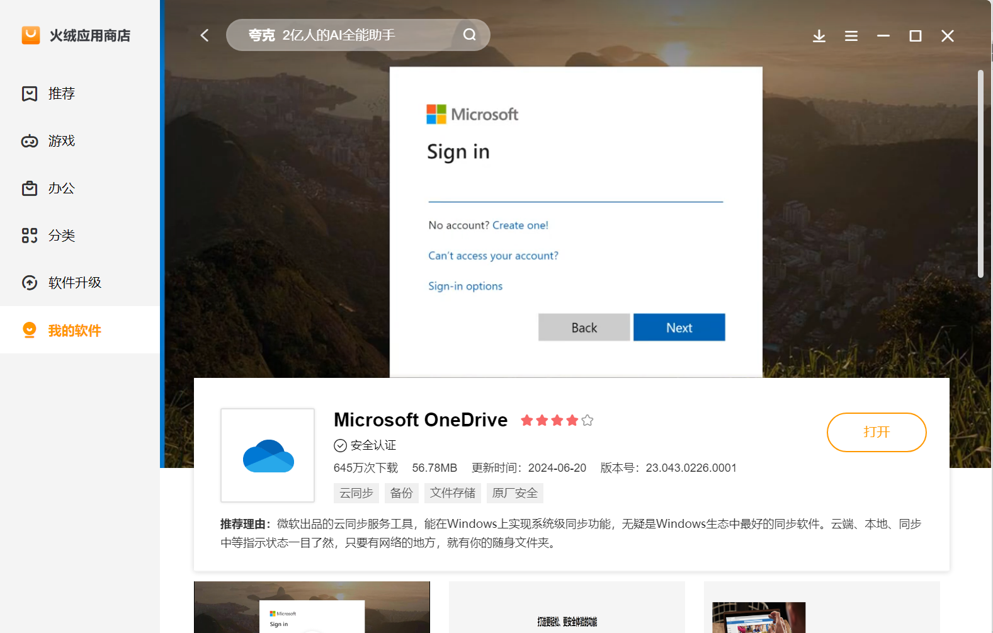Click the 56.78MB file size text
The height and width of the screenshot is (633, 993).
click(434, 468)
